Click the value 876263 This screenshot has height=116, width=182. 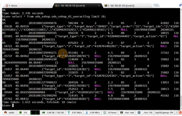(x=73, y=43)
